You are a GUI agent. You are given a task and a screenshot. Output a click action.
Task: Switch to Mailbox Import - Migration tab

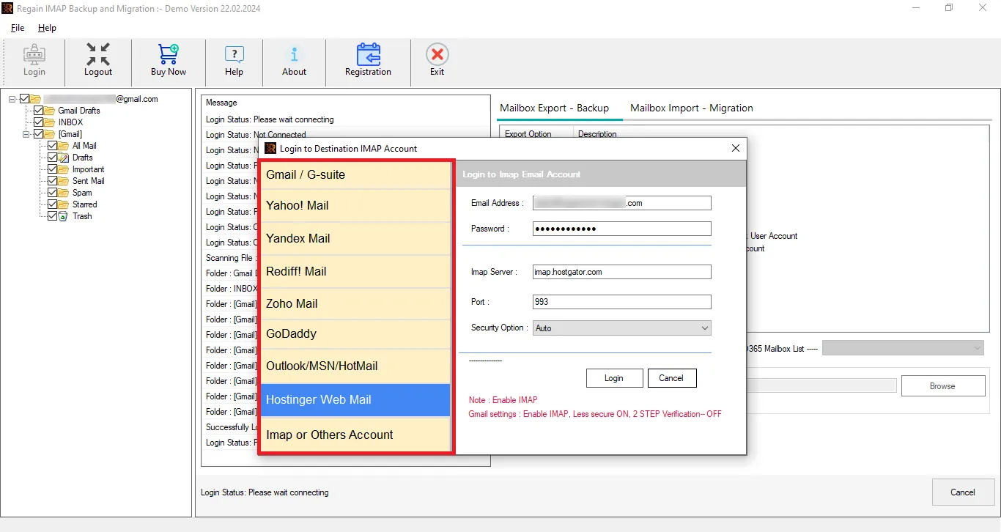click(692, 108)
